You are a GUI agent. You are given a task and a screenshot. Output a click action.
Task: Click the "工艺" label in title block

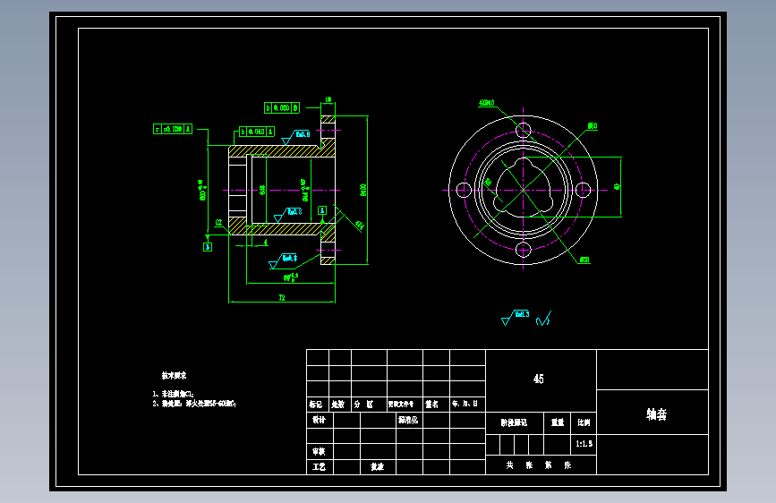320,467
